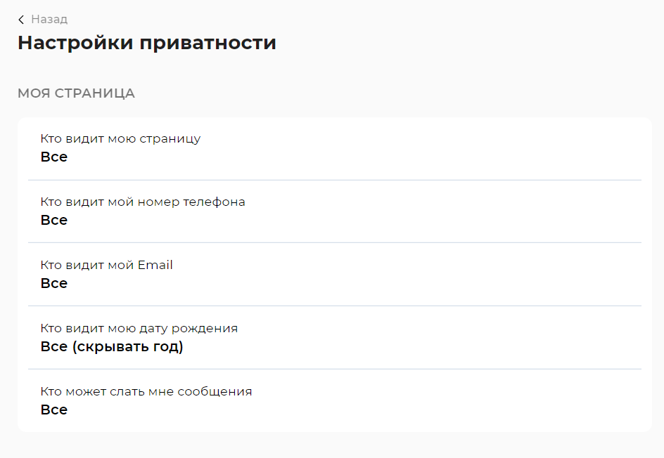Open the 'Все' value under page visibility
The height and width of the screenshot is (458, 664).
coord(54,157)
